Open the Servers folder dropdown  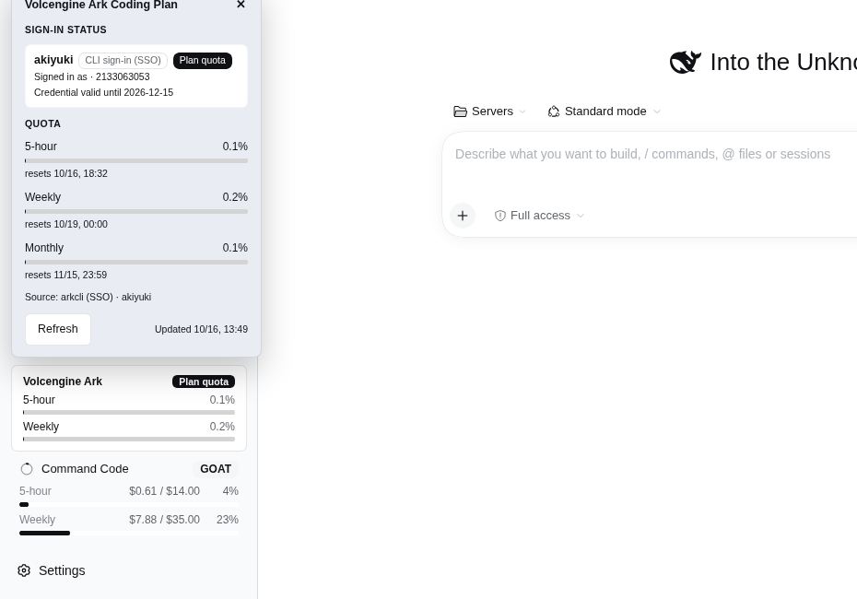(489, 112)
